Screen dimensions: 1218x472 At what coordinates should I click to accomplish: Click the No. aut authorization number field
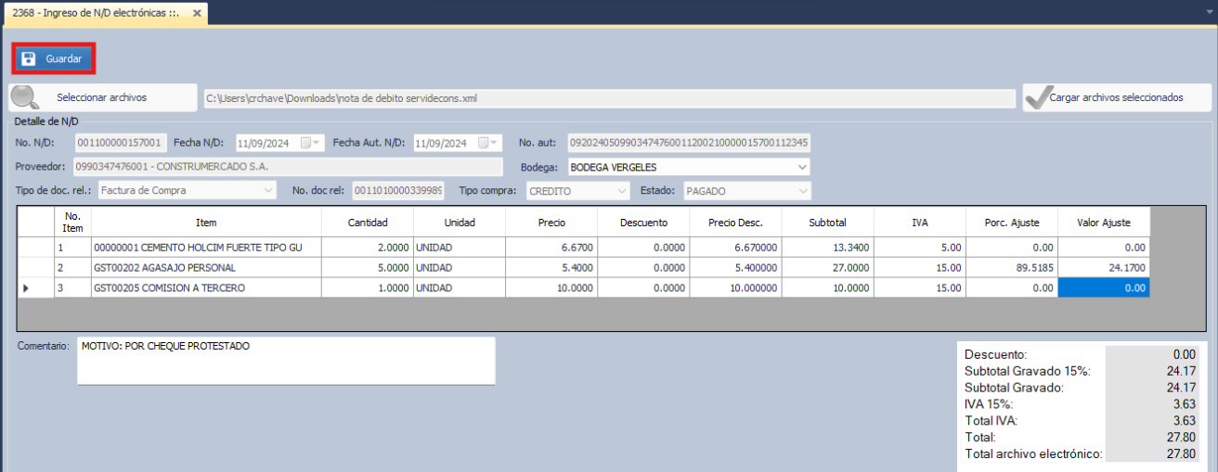click(689, 143)
